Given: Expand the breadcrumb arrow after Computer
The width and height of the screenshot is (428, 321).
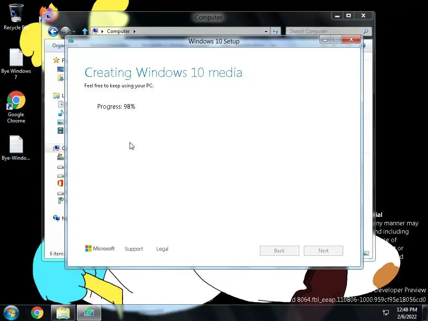Looking at the screenshot, I should click(134, 31).
